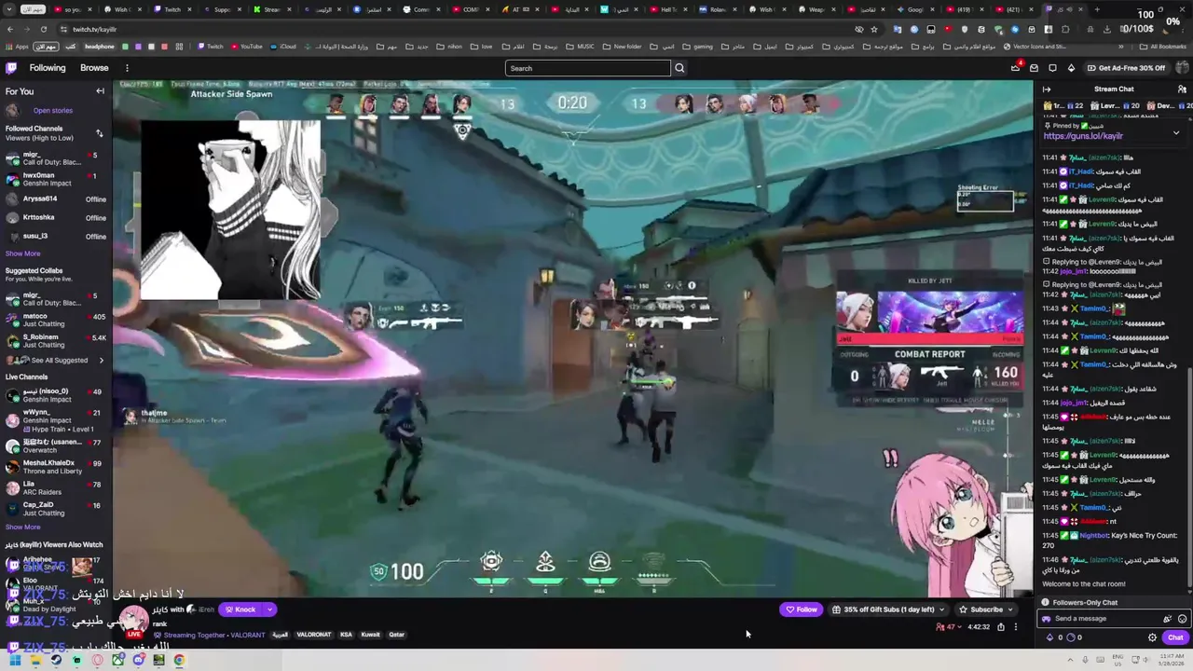This screenshot has height=671, width=1193.
Task: Open S_Robinem channel in sidebar
Action: click(x=56, y=340)
